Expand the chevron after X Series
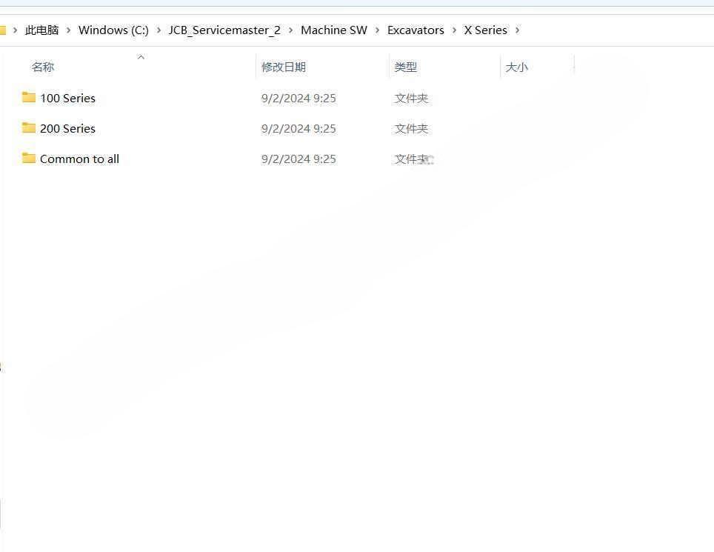 (518, 30)
